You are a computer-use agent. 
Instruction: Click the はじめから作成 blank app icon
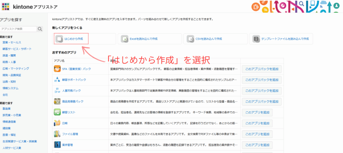(59, 39)
